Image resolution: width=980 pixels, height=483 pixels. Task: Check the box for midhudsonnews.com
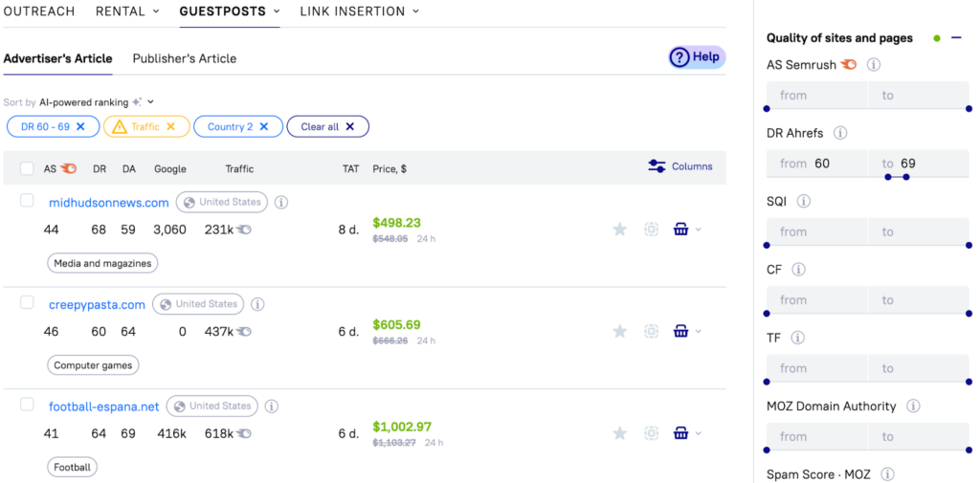coord(27,201)
